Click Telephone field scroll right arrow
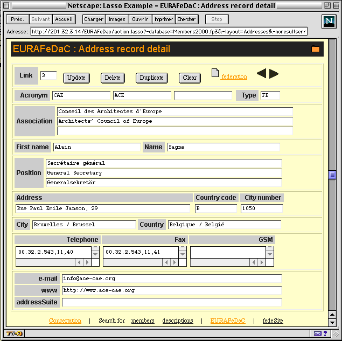The height and width of the screenshot is (341, 342). (87, 262)
